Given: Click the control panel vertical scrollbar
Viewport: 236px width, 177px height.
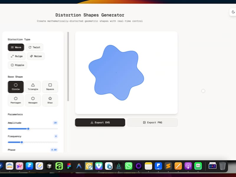Looking at the screenshot, I should (x=68, y=67).
